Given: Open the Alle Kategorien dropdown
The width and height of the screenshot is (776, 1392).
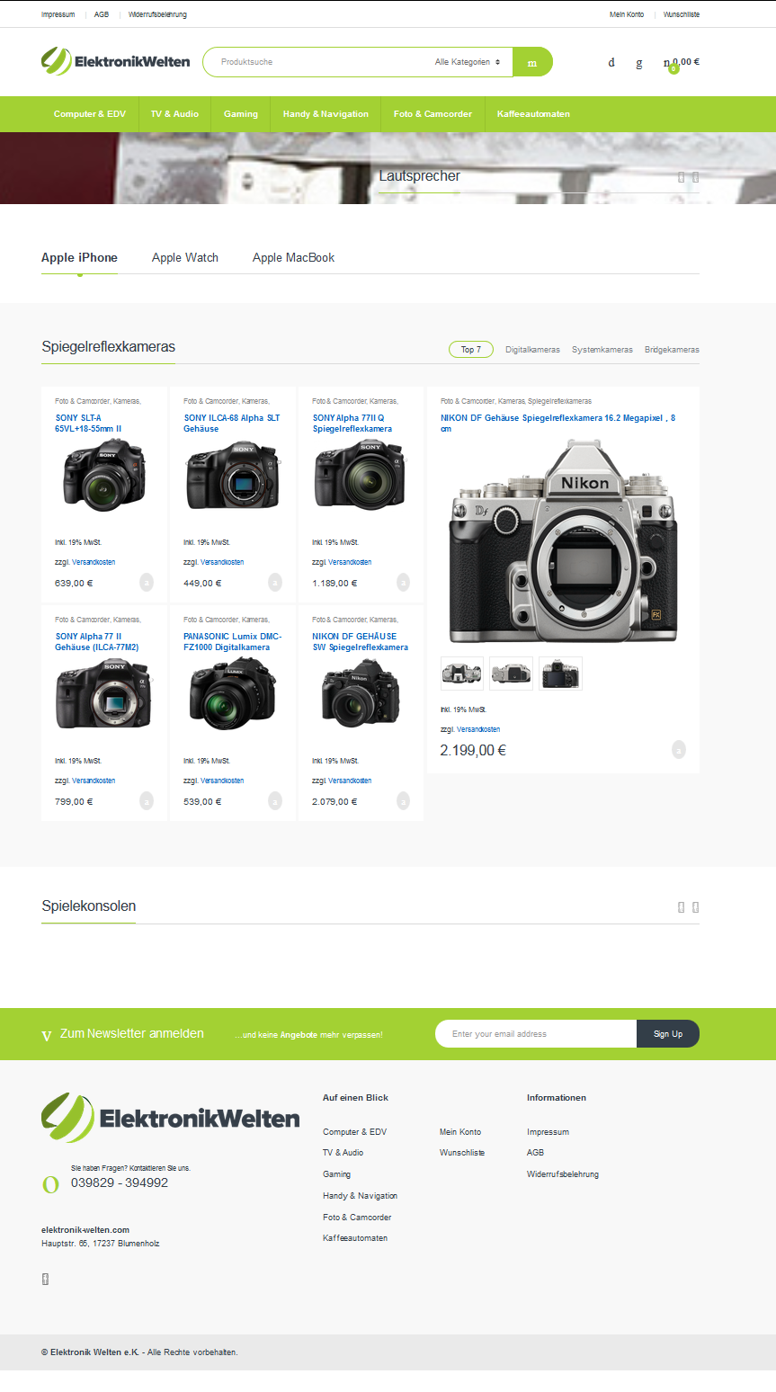Looking at the screenshot, I should [467, 62].
